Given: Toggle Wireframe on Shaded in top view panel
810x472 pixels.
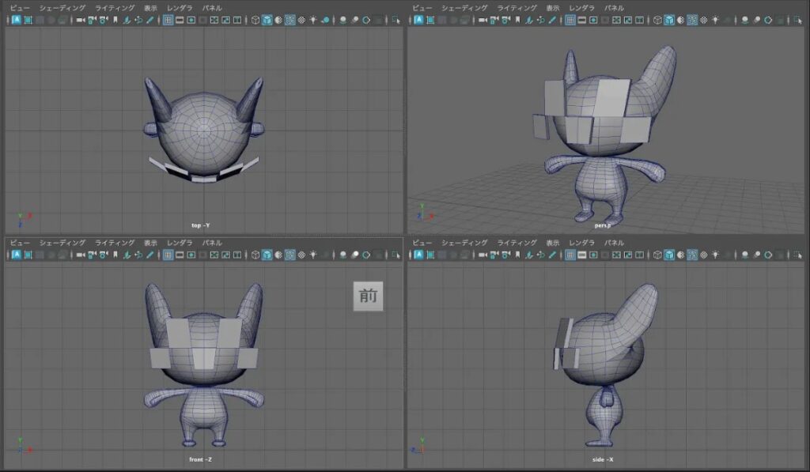Looking at the screenshot, I should [290, 20].
